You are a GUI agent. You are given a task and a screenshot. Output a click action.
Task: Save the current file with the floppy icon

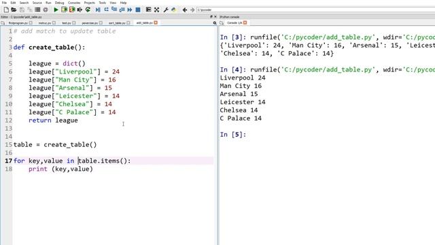click(x=22, y=10)
